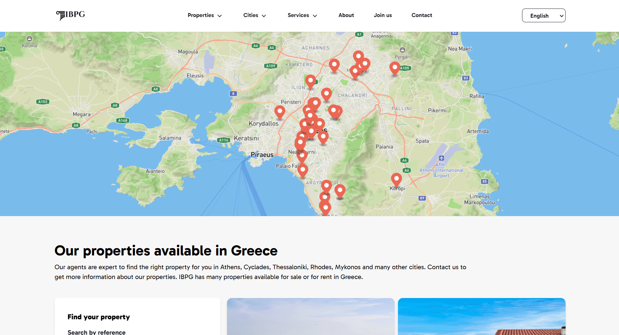Click the southernmost marker near Glyfada area

(x=326, y=207)
